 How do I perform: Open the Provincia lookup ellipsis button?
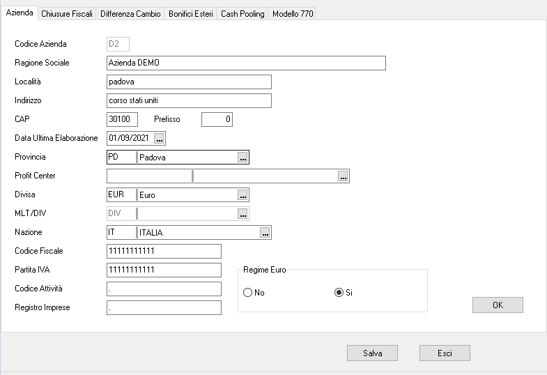[x=242, y=158]
